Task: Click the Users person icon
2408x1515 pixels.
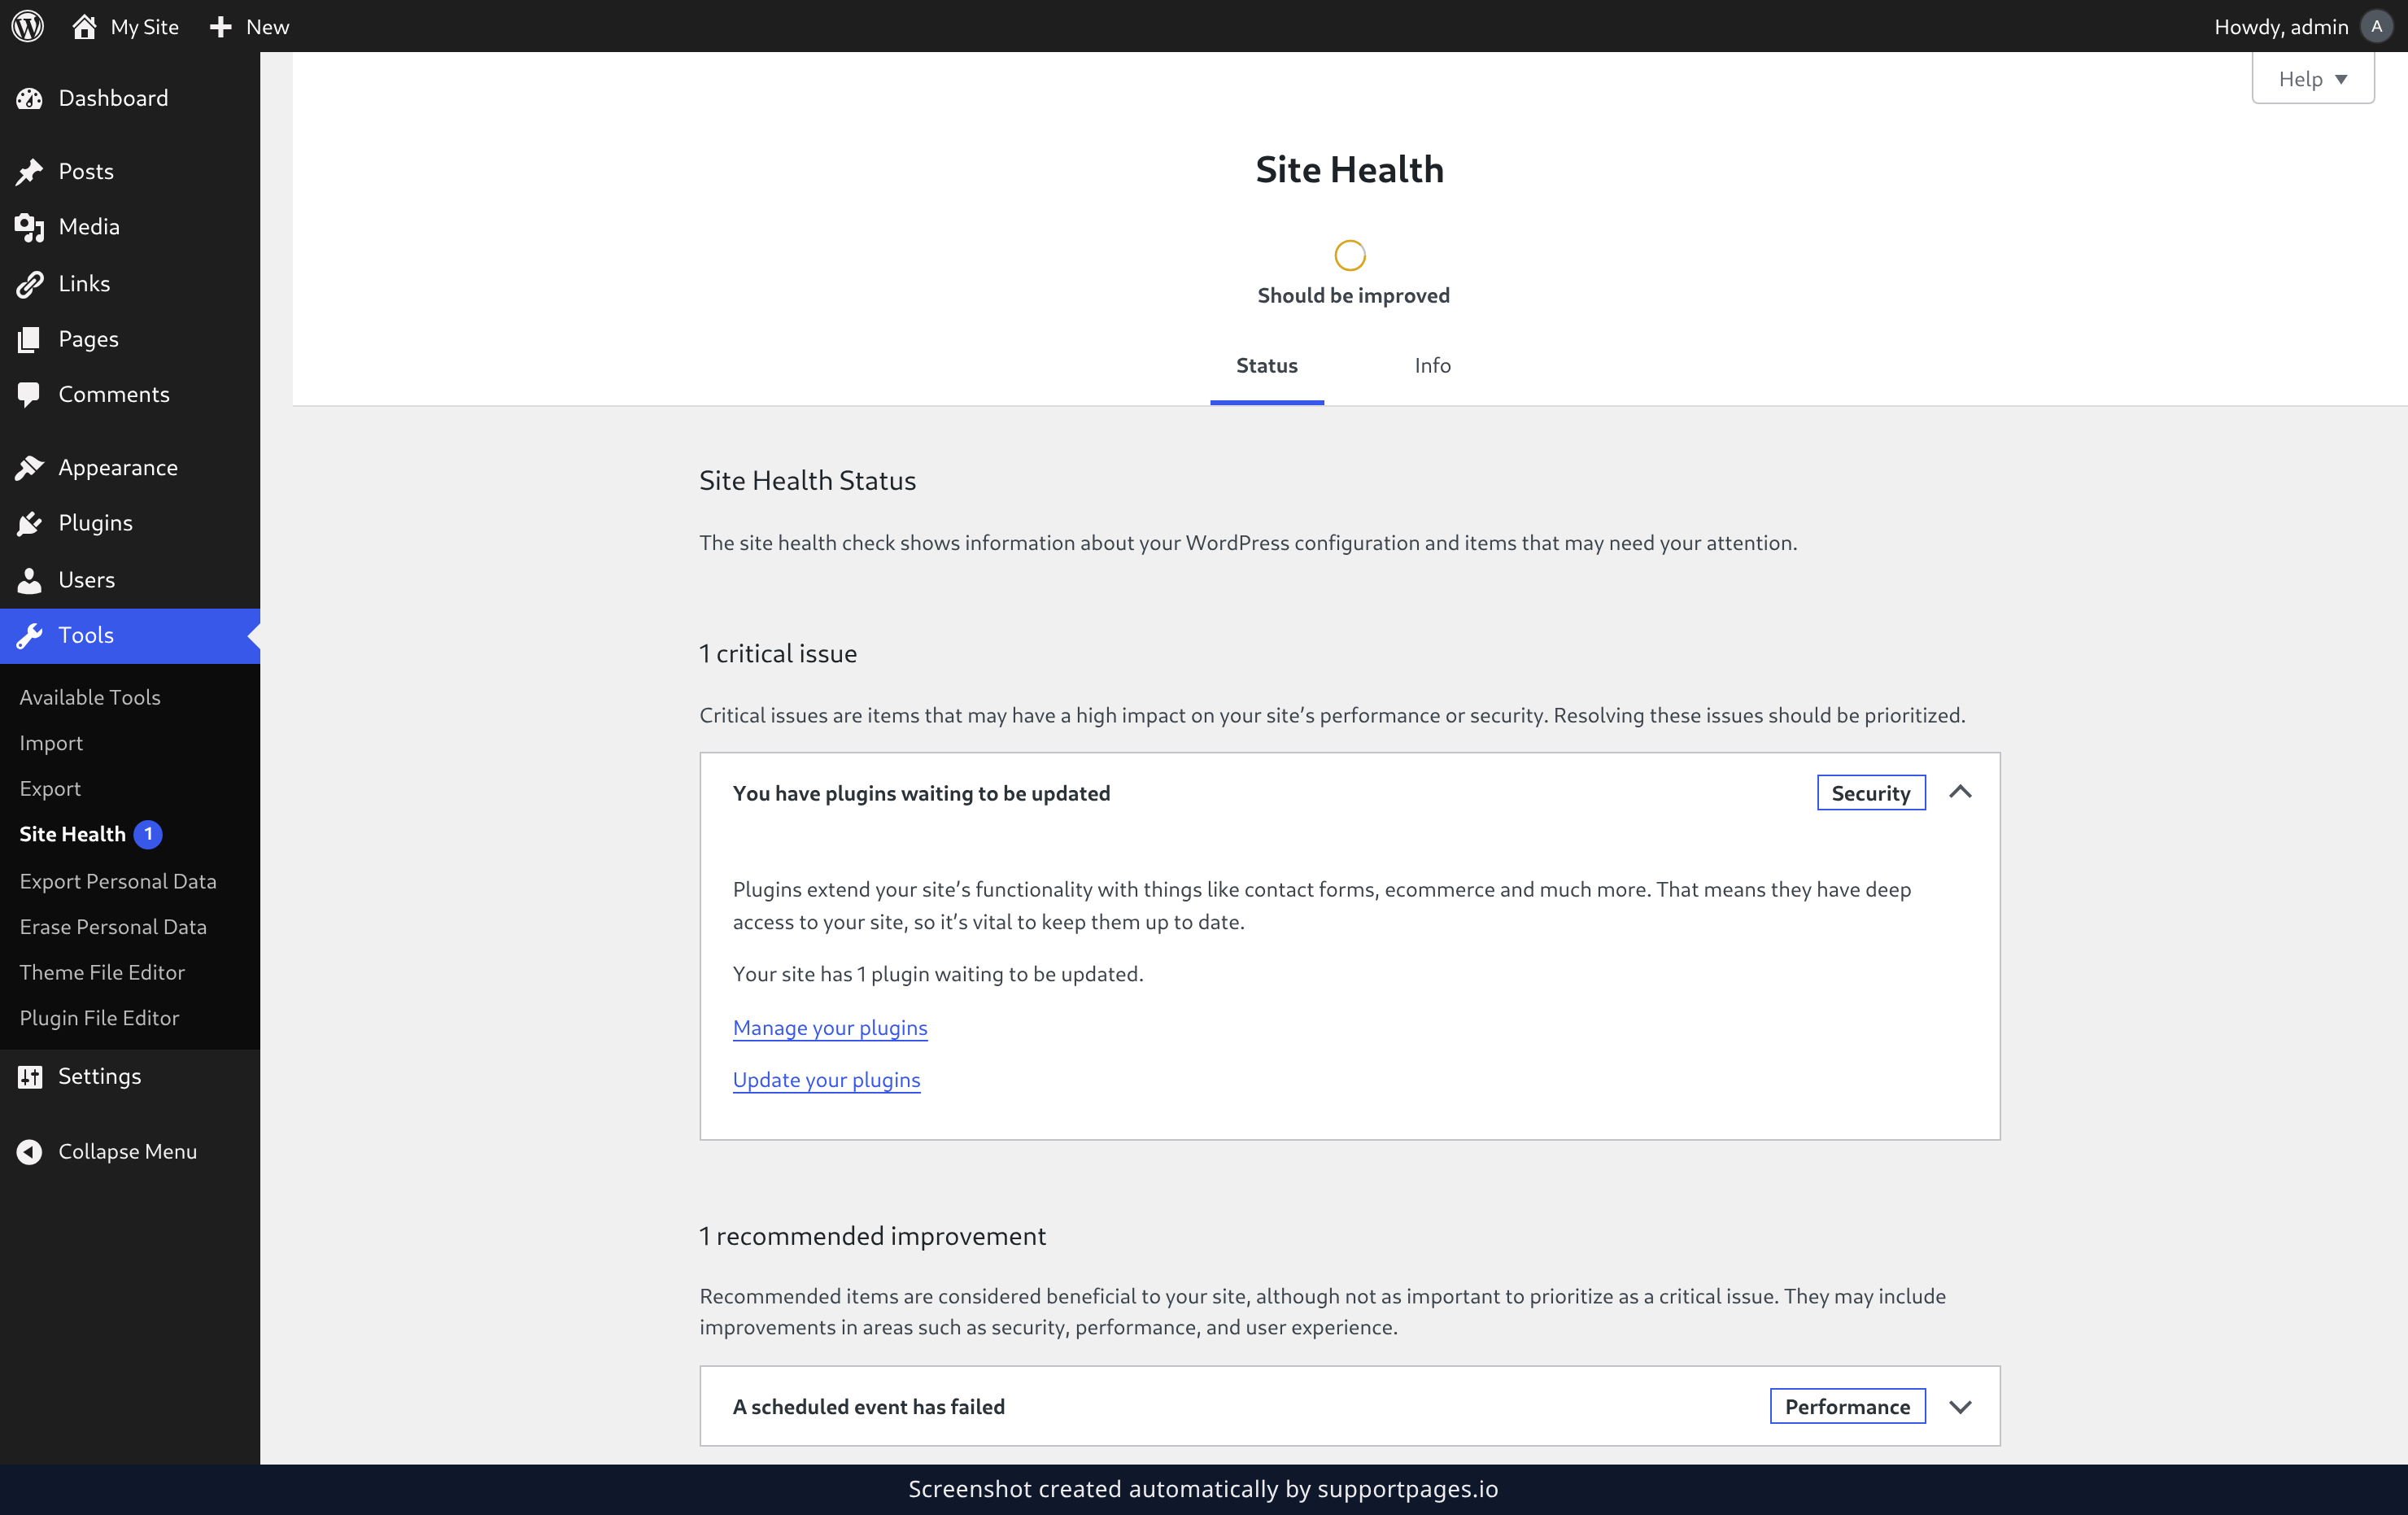Action: pos(30,580)
